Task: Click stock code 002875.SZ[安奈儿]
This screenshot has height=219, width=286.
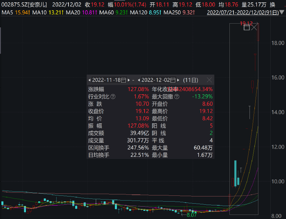Action: tap(24, 4)
